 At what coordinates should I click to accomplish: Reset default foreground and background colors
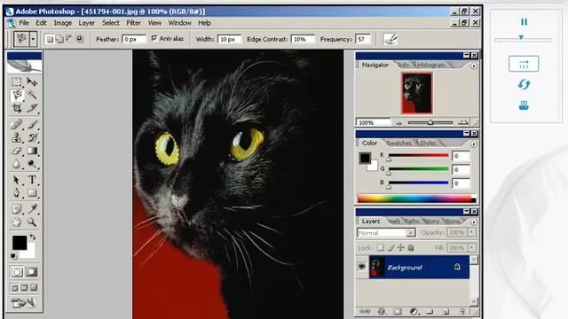tap(14, 256)
